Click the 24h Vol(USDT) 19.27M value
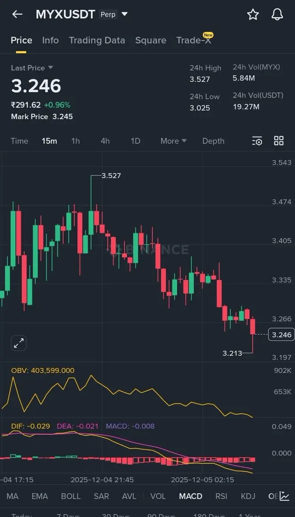 [246, 106]
